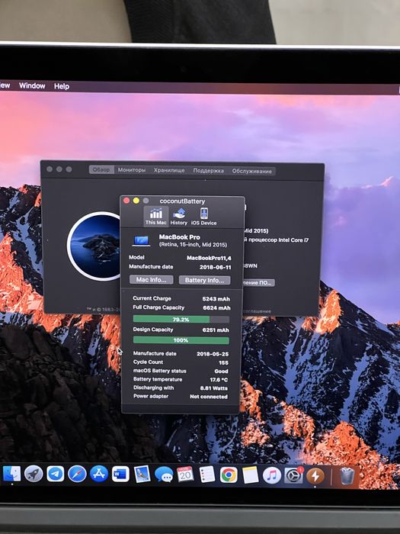Click Cycle Count value 155
Image resolution: width=400 pixels, height=534 pixels.
223,362
